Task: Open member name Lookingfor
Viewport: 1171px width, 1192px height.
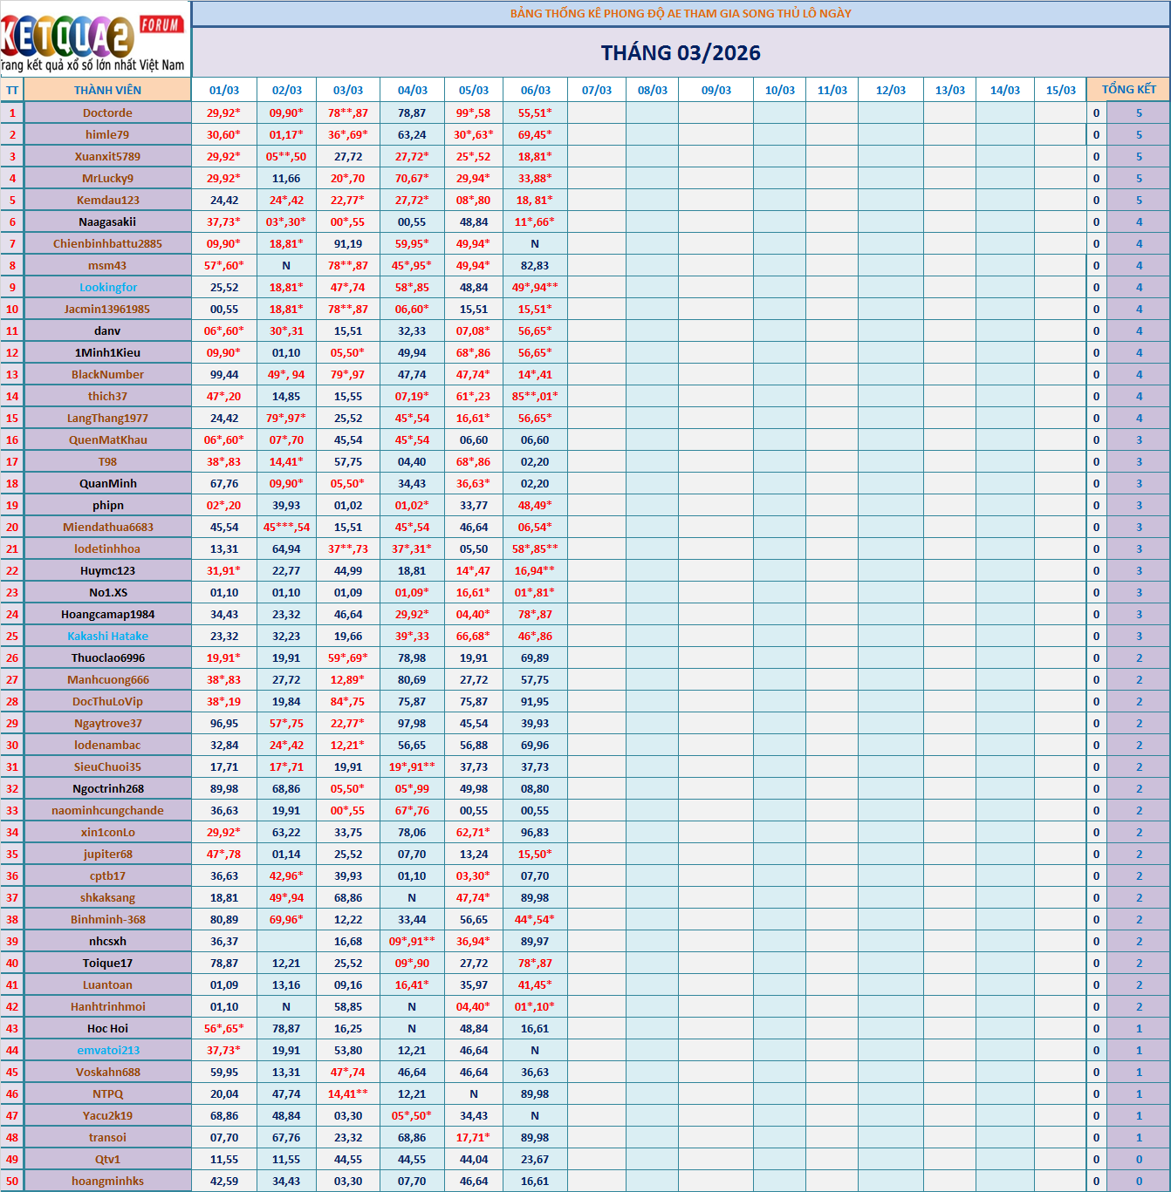Action: [x=108, y=287]
